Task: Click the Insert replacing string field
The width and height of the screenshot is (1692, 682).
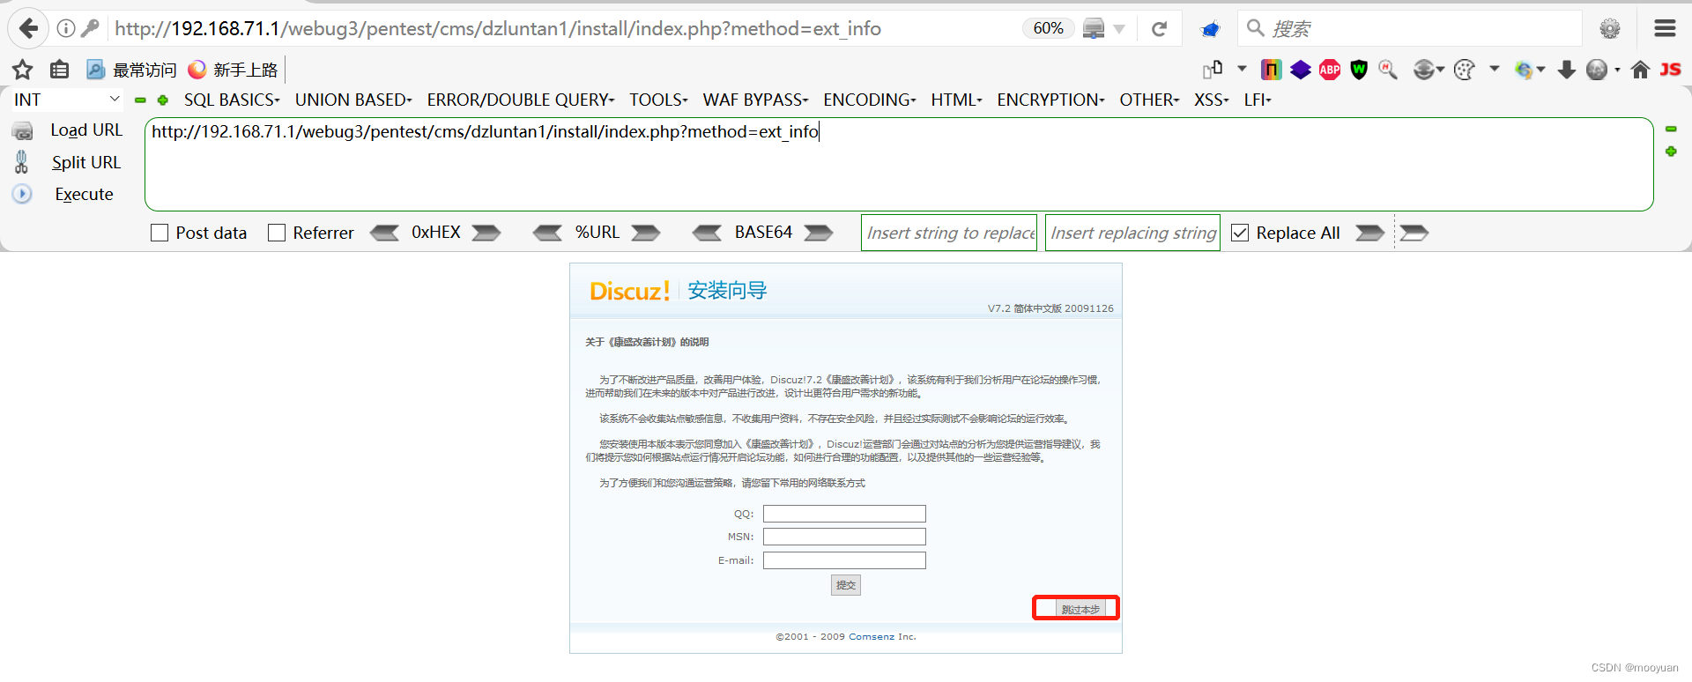Action: 1132,233
